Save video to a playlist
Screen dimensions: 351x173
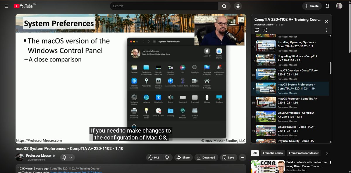pos(228,158)
